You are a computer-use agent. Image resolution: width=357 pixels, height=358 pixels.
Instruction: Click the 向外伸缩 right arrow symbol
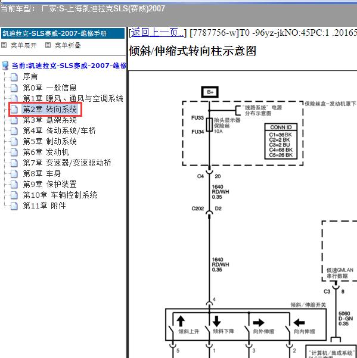tap(259, 323)
